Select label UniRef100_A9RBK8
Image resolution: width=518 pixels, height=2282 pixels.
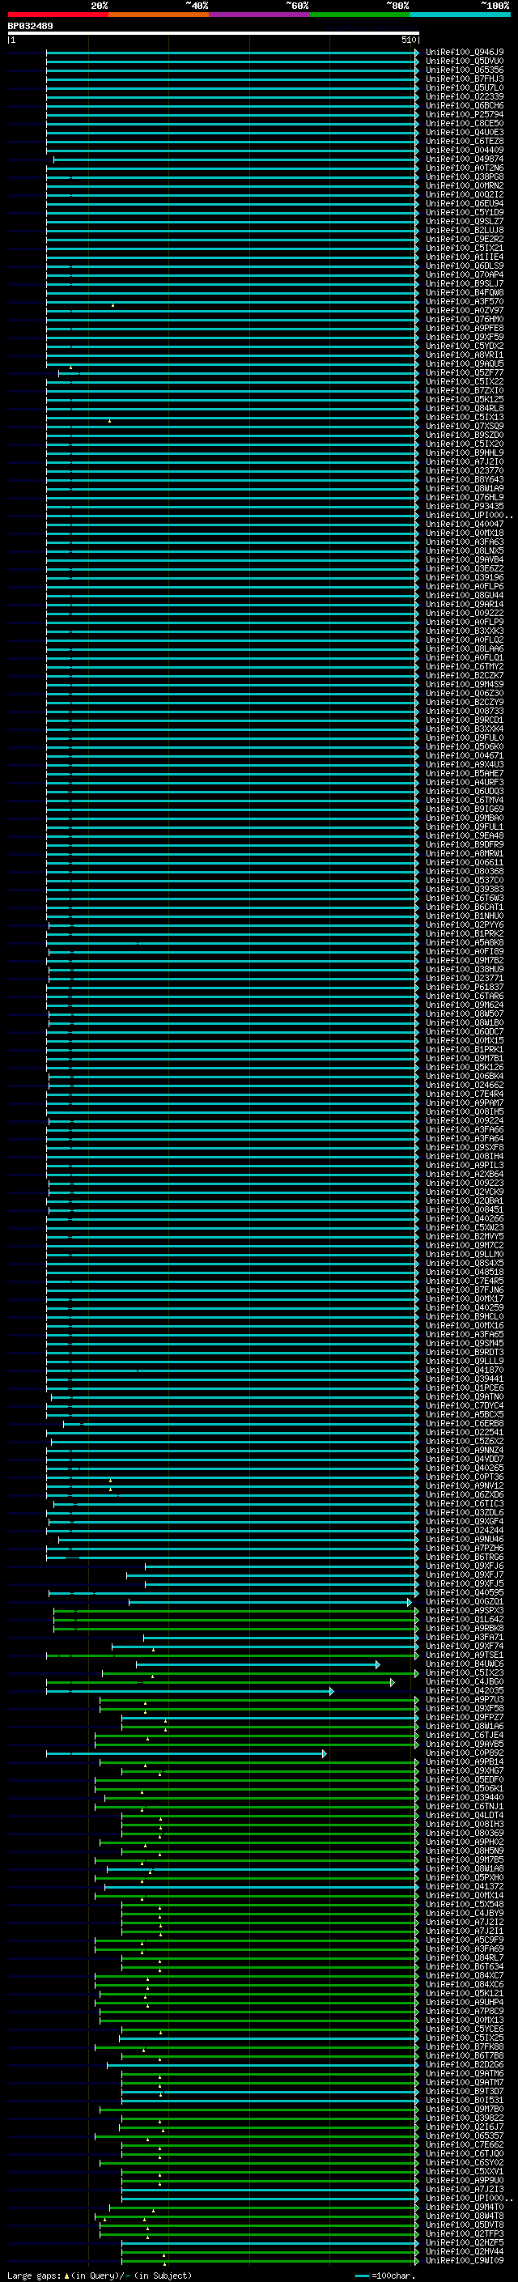(x=465, y=1628)
